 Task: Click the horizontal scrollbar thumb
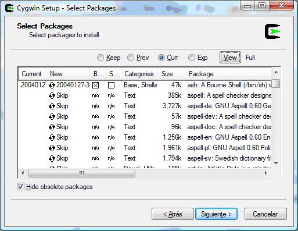[82, 173]
